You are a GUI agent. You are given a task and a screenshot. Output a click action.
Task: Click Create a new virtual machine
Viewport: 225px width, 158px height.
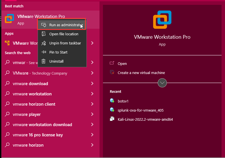tap(141, 73)
